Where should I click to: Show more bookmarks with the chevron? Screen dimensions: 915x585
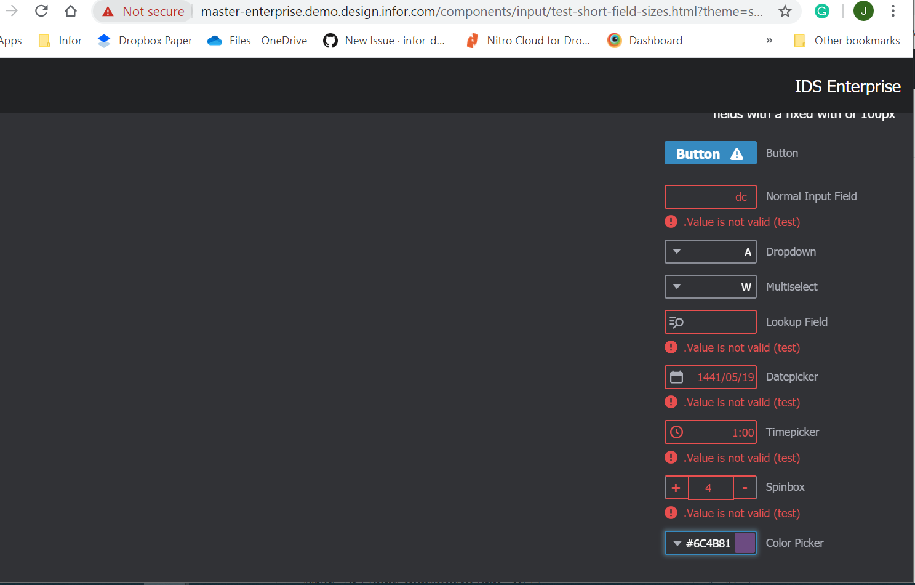tap(769, 41)
